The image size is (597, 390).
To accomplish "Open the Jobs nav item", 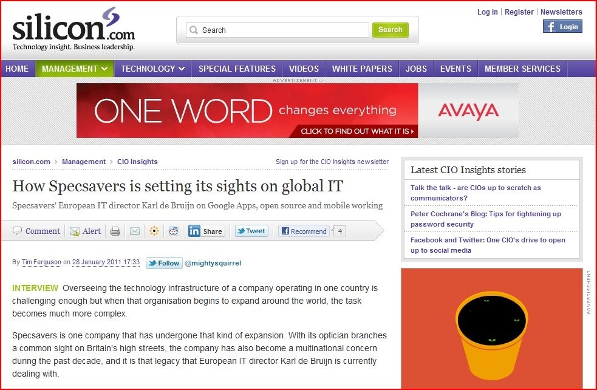I will click(416, 69).
